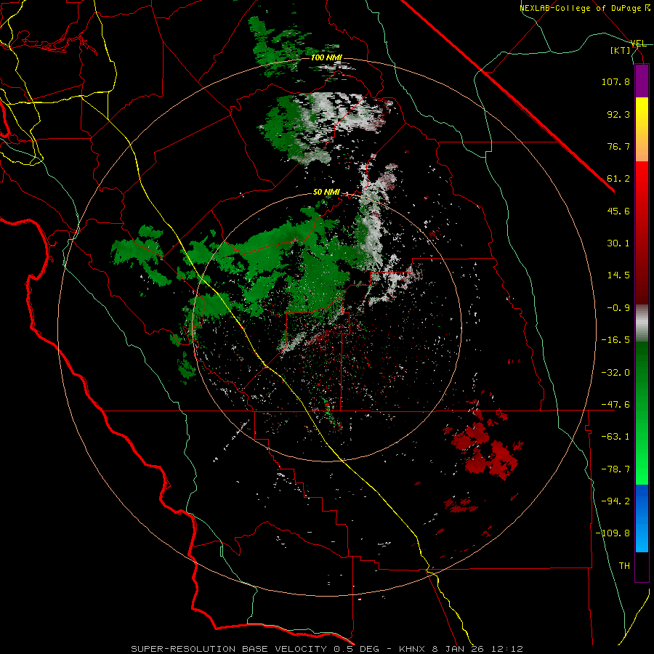Viewport: 654px width, 654px height.
Task: Click the 92.3 value on velocity scale
Action: point(618,114)
